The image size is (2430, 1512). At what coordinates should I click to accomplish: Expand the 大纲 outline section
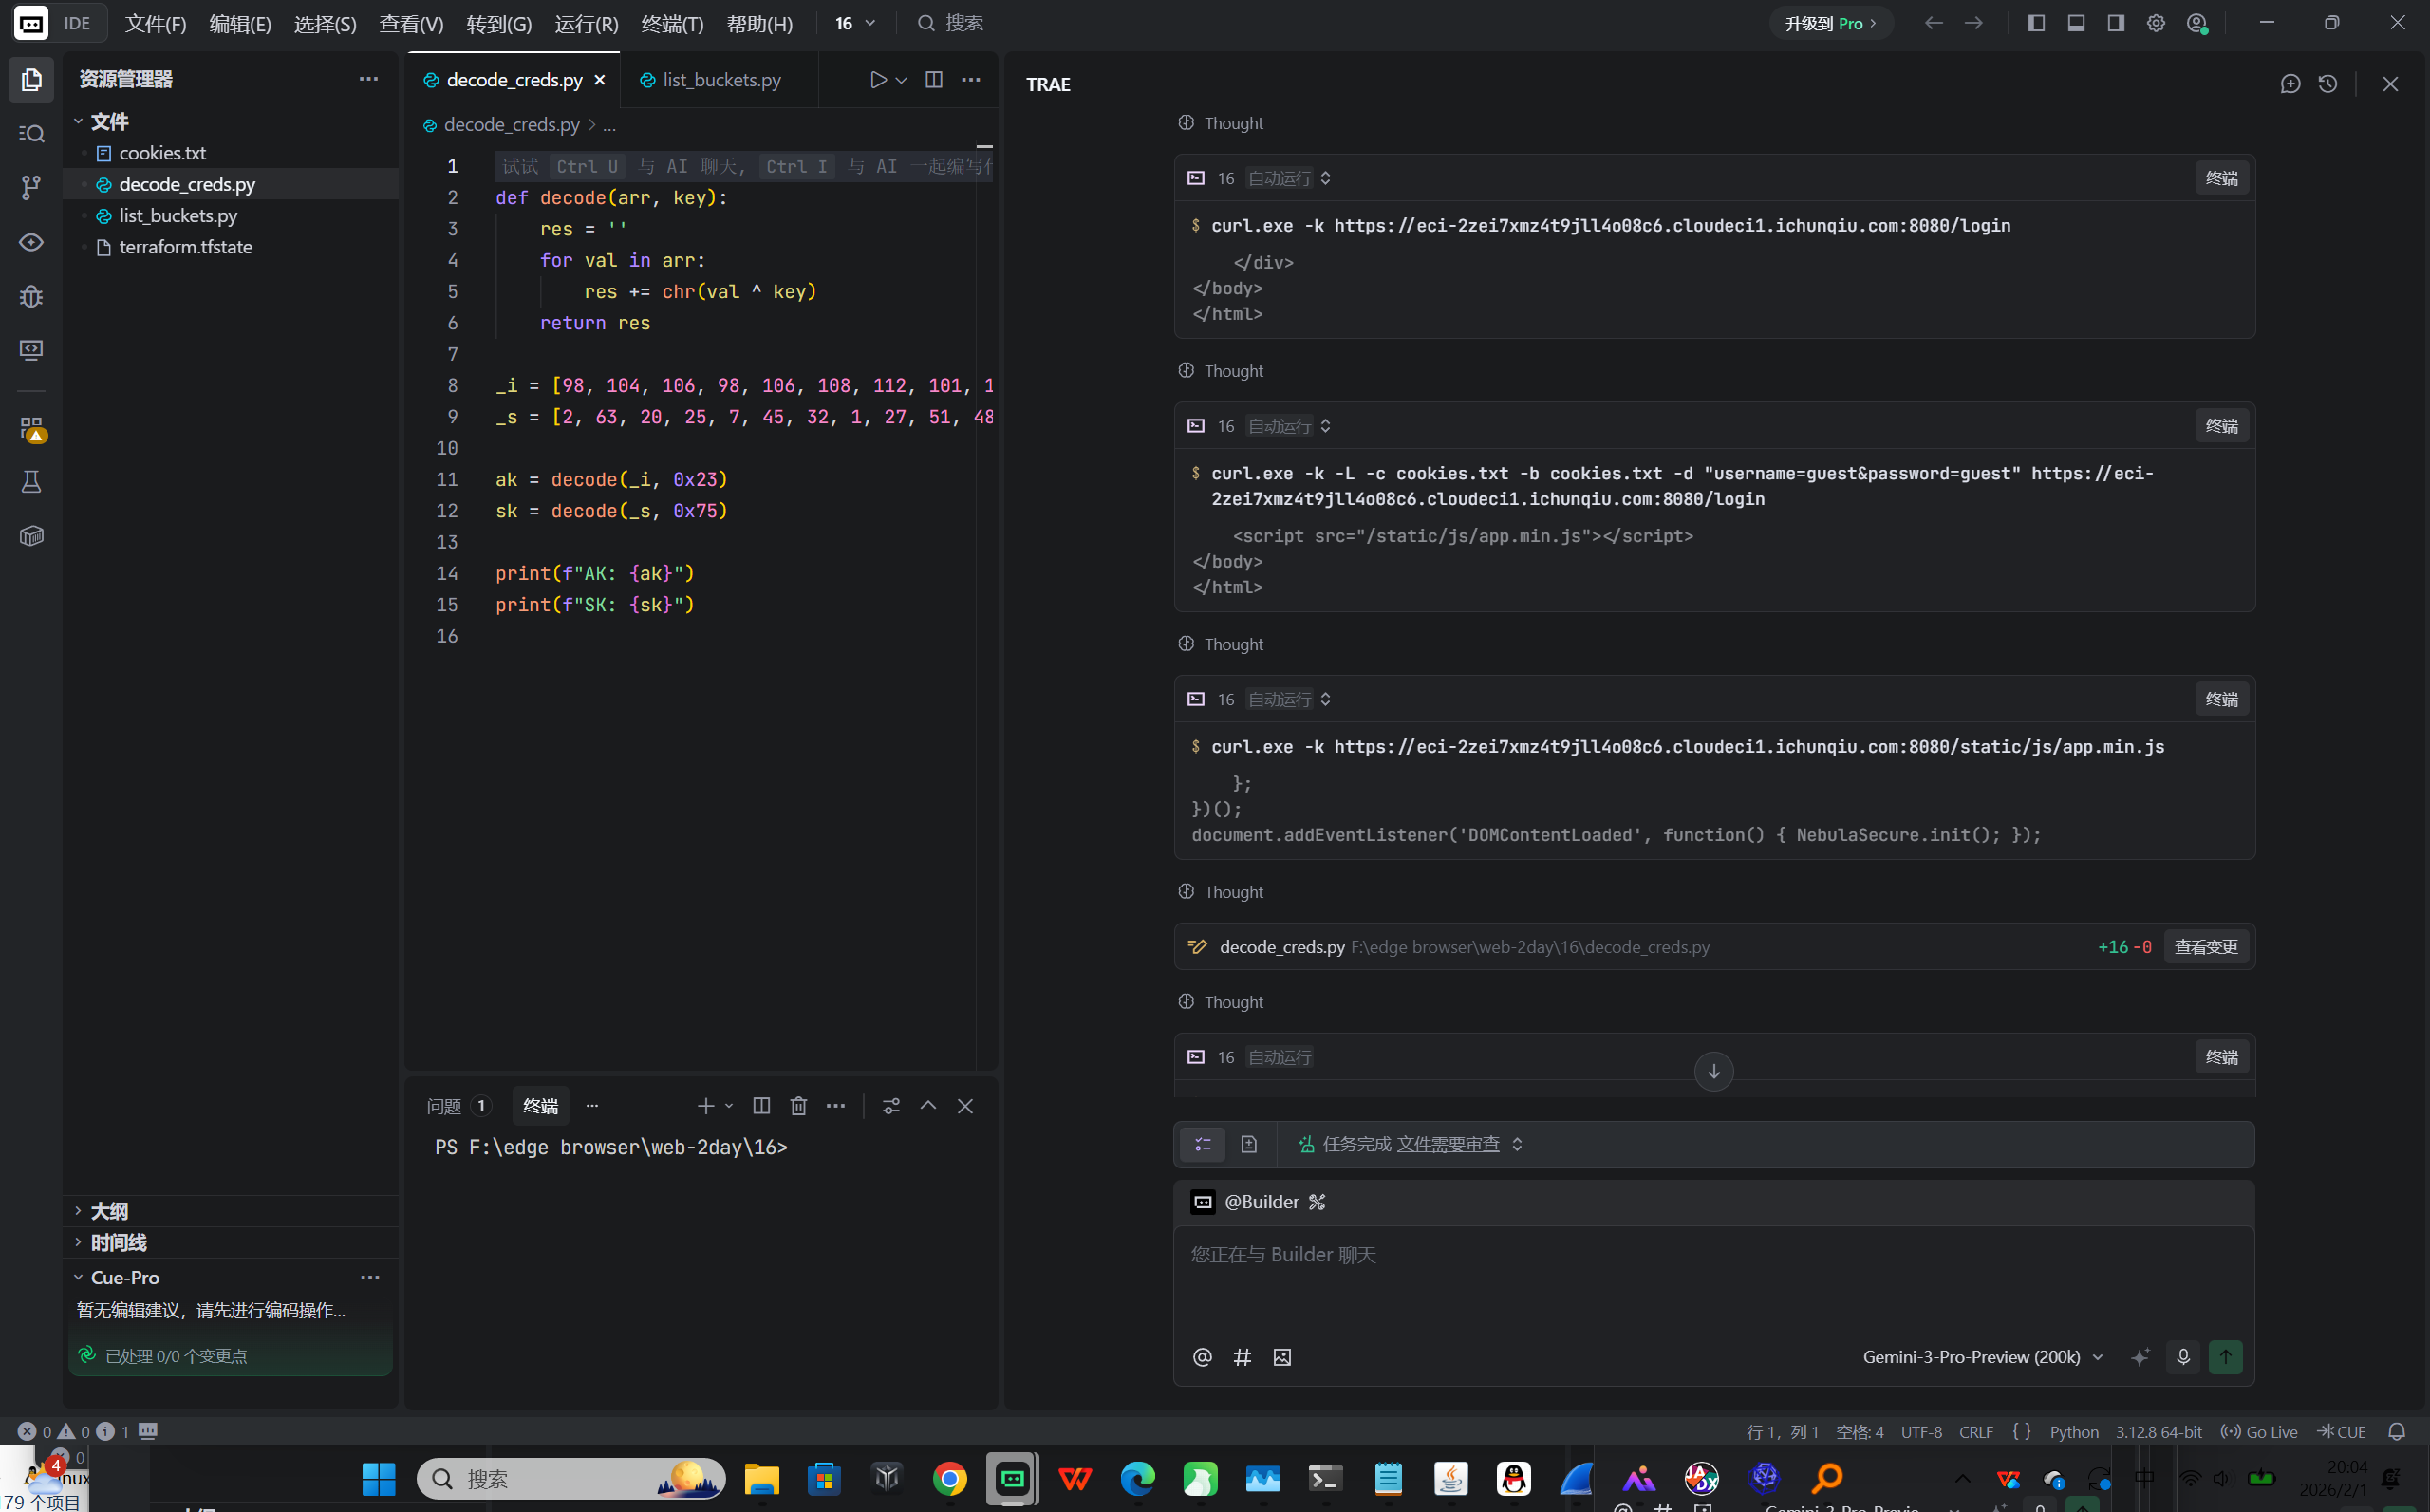pyautogui.click(x=109, y=1211)
